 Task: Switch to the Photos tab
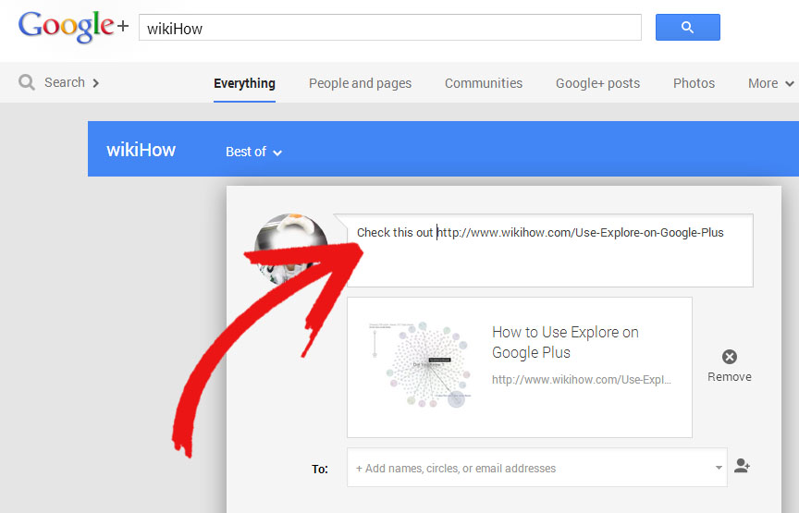694,83
